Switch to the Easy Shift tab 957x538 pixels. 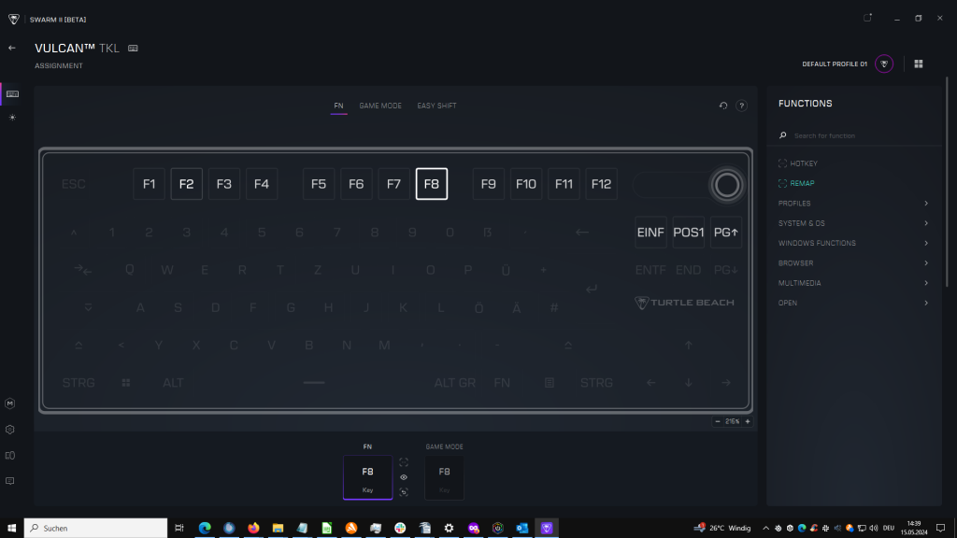pos(436,106)
